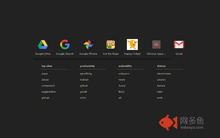The height and width of the screenshot is (138, 220).
Task: Open the Google Drive app icon
Action: click(x=43, y=45)
